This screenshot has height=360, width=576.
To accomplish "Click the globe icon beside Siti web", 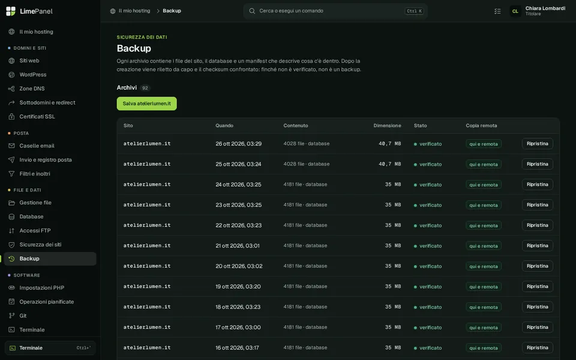I will [12, 61].
